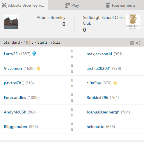The image size is (144, 142).
Task: Click top game board icon in Fourcandles row
Action: 72,95
